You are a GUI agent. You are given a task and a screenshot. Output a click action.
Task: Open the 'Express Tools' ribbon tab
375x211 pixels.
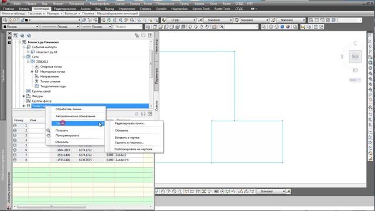tap(201, 9)
